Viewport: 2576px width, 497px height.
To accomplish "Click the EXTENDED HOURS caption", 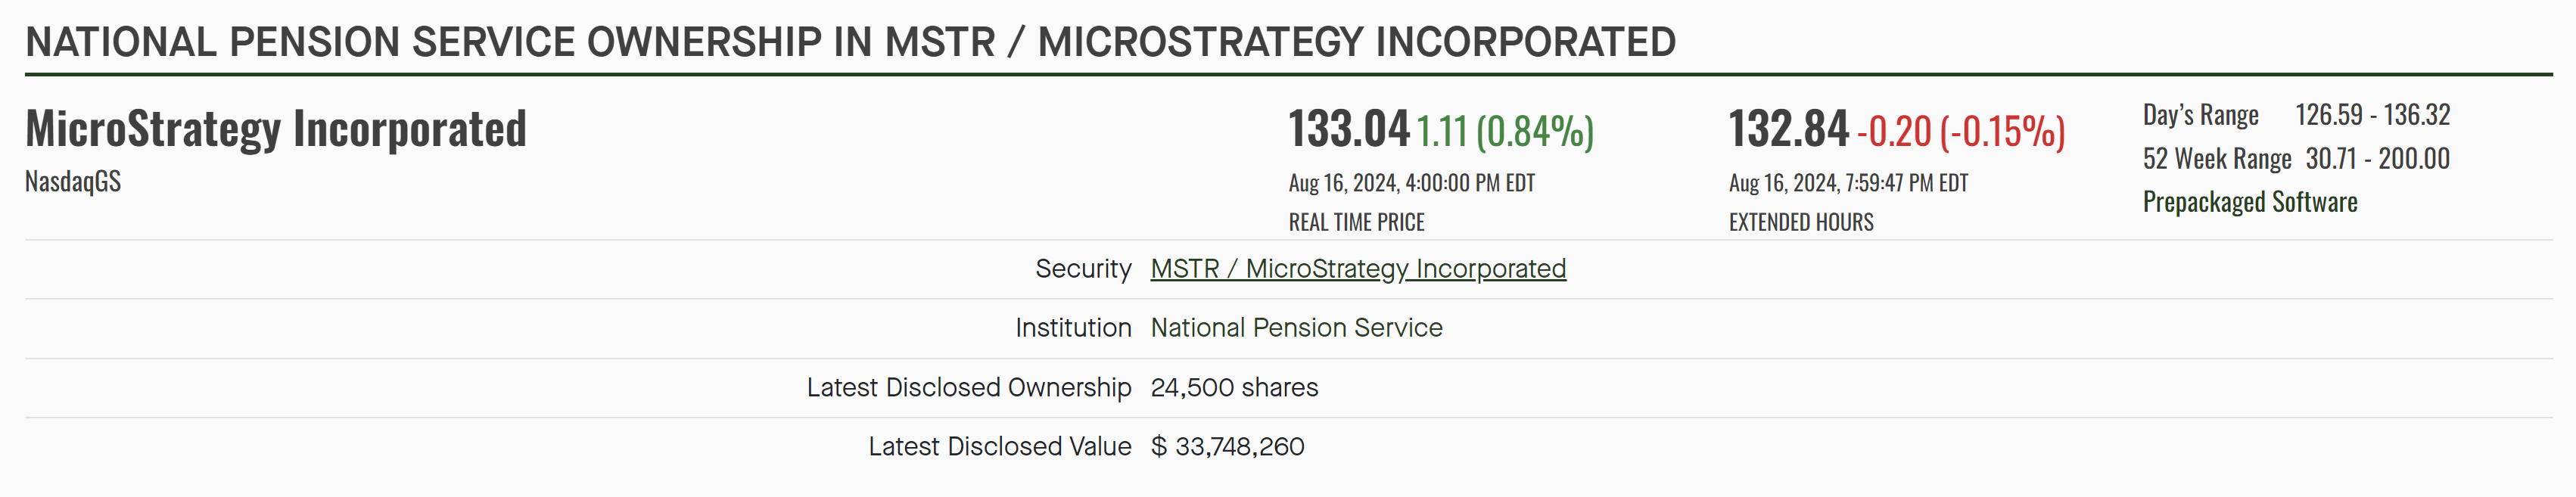I will [1801, 222].
